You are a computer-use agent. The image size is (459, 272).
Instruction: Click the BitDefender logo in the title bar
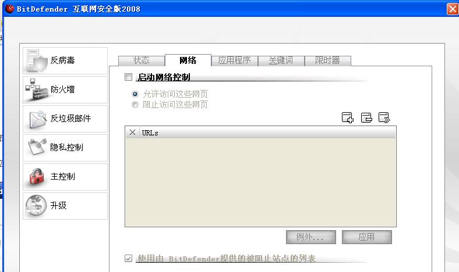[x=9, y=9]
